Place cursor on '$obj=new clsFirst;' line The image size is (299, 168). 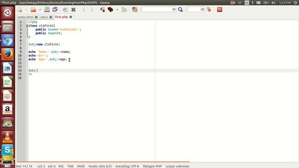(44, 44)
